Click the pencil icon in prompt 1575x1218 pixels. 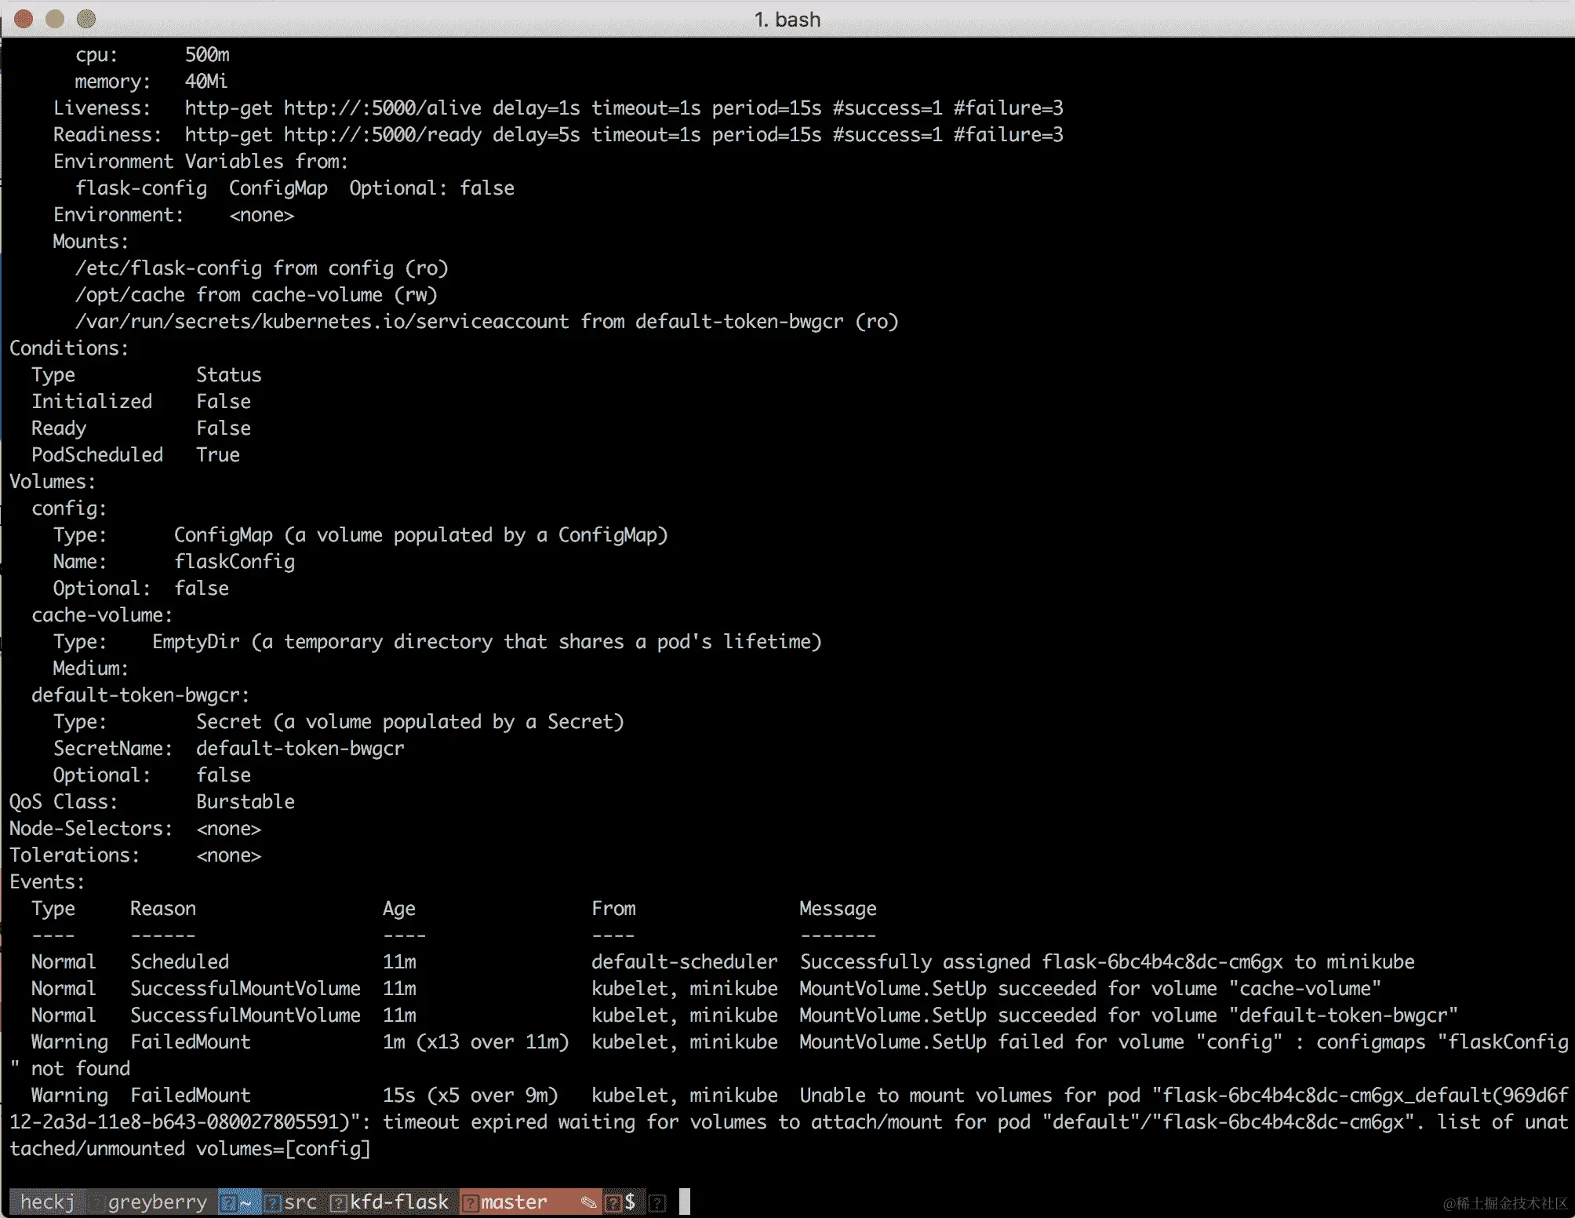point(587,1202)
